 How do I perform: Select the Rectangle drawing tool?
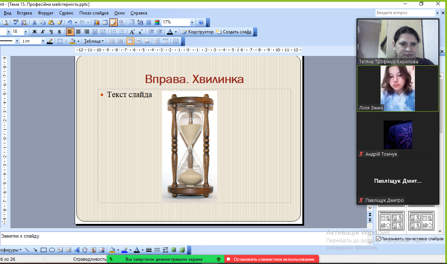(44, 250)
